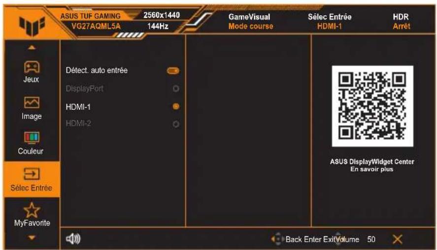
Task: Click the GameVisual Mode course status
Action: [251, 22]
